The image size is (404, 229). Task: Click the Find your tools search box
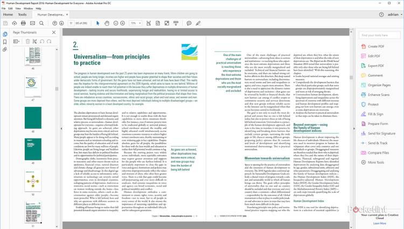(x=380, y=35)
